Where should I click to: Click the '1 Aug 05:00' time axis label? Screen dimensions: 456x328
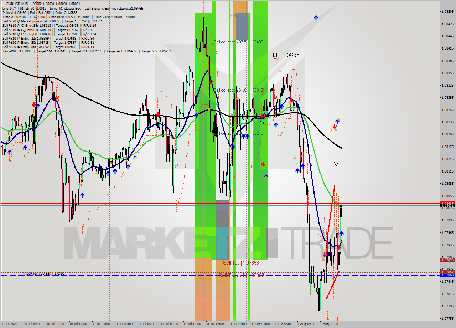pyautogui.click(x=283, y=324)
